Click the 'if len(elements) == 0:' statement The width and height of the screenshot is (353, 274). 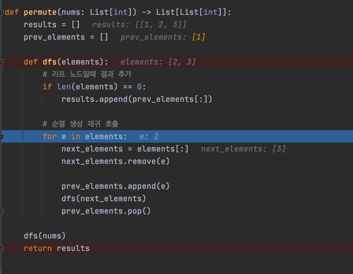94,87
